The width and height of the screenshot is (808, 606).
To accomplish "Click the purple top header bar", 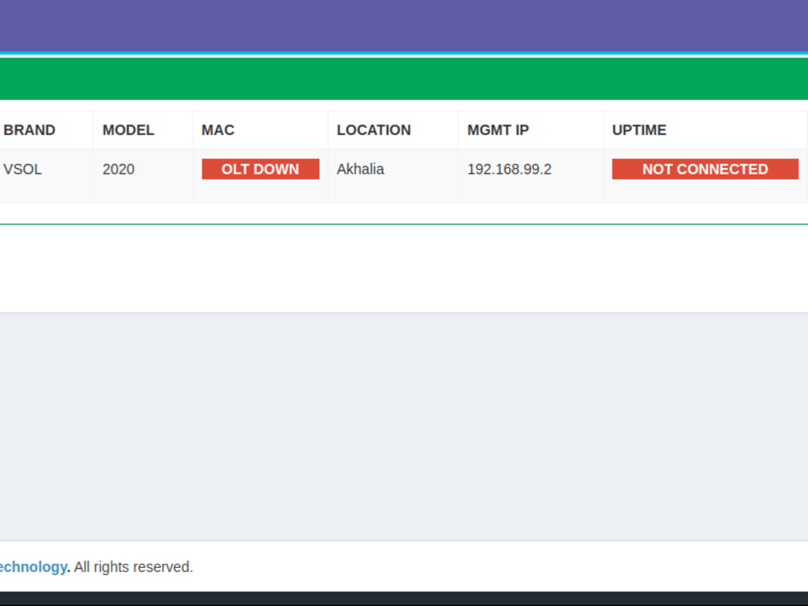I will click(x=404, y=24).
